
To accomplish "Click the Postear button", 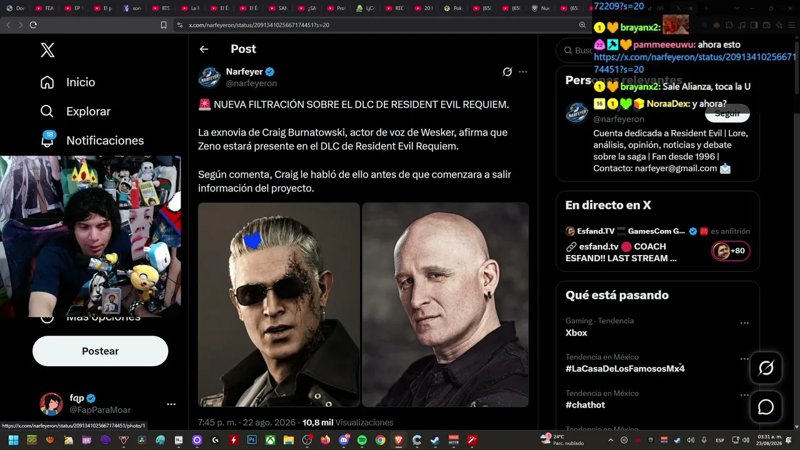I will (100, 351).
